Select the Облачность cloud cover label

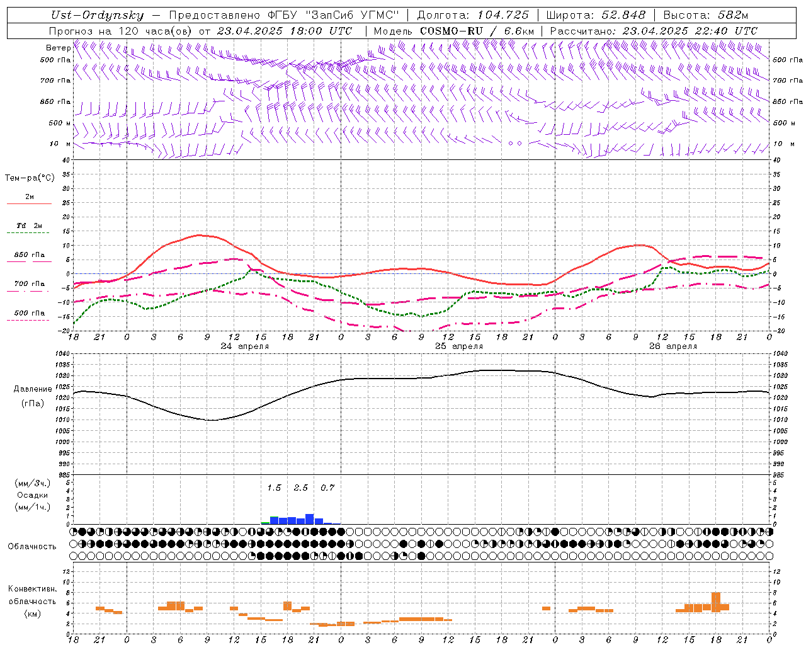tap(31, 547)
